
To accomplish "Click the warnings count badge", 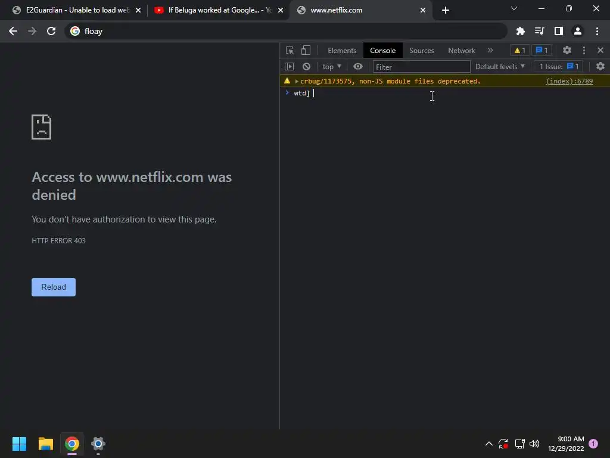I will 519,51.
